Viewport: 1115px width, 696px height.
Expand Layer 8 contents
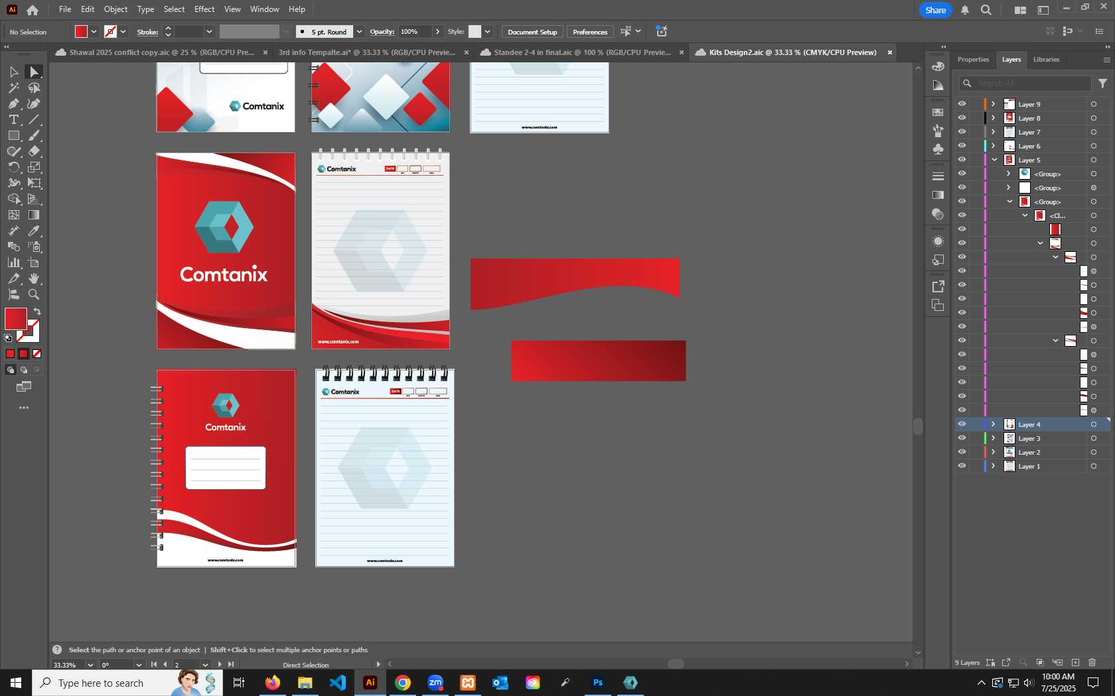[994, 118]
